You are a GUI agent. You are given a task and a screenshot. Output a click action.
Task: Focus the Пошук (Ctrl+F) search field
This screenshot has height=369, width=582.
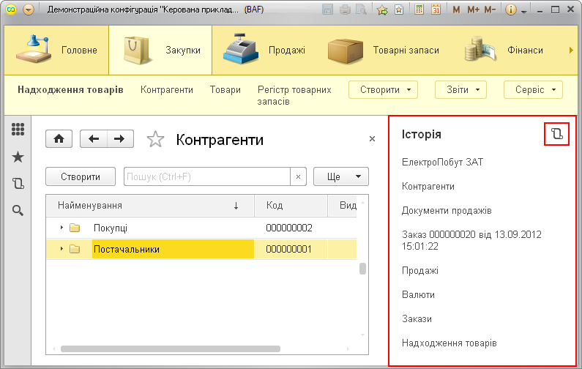207,176
